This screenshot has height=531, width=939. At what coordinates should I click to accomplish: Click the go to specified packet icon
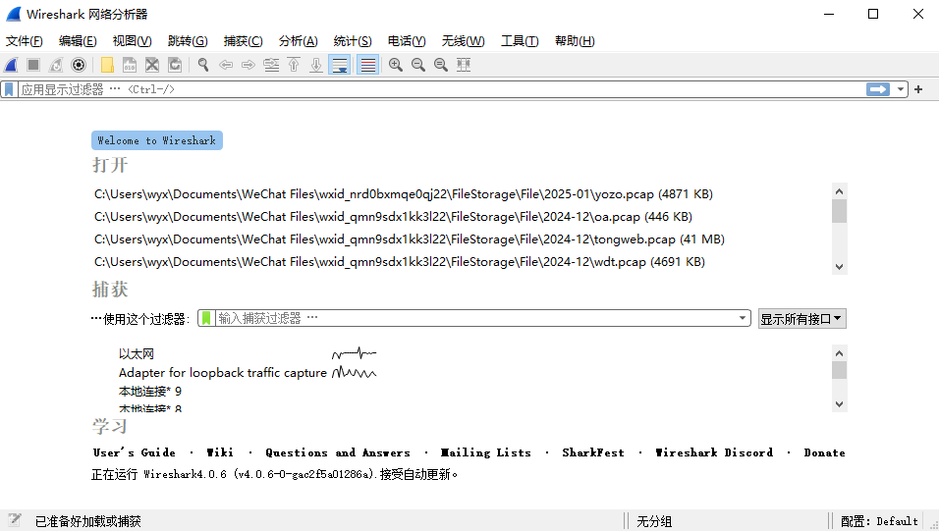[271, 65]
